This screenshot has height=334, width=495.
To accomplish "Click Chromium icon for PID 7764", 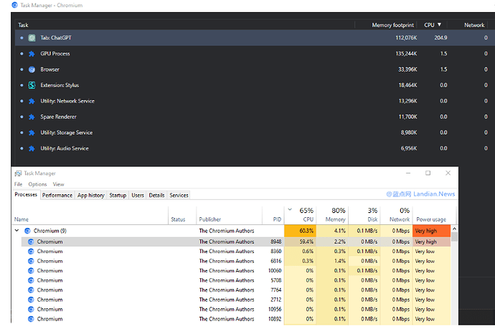I will (31, 290).
